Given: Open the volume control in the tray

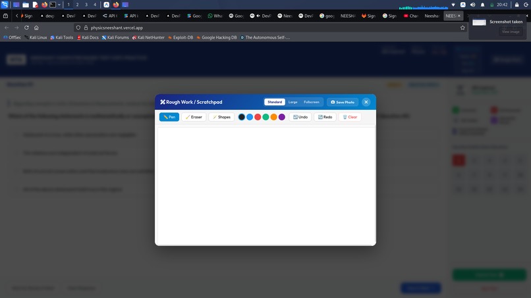Looking at the screenshot, I should point(473,5).
